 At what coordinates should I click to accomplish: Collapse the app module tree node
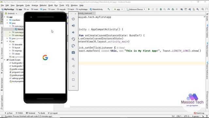coord(5,17)
